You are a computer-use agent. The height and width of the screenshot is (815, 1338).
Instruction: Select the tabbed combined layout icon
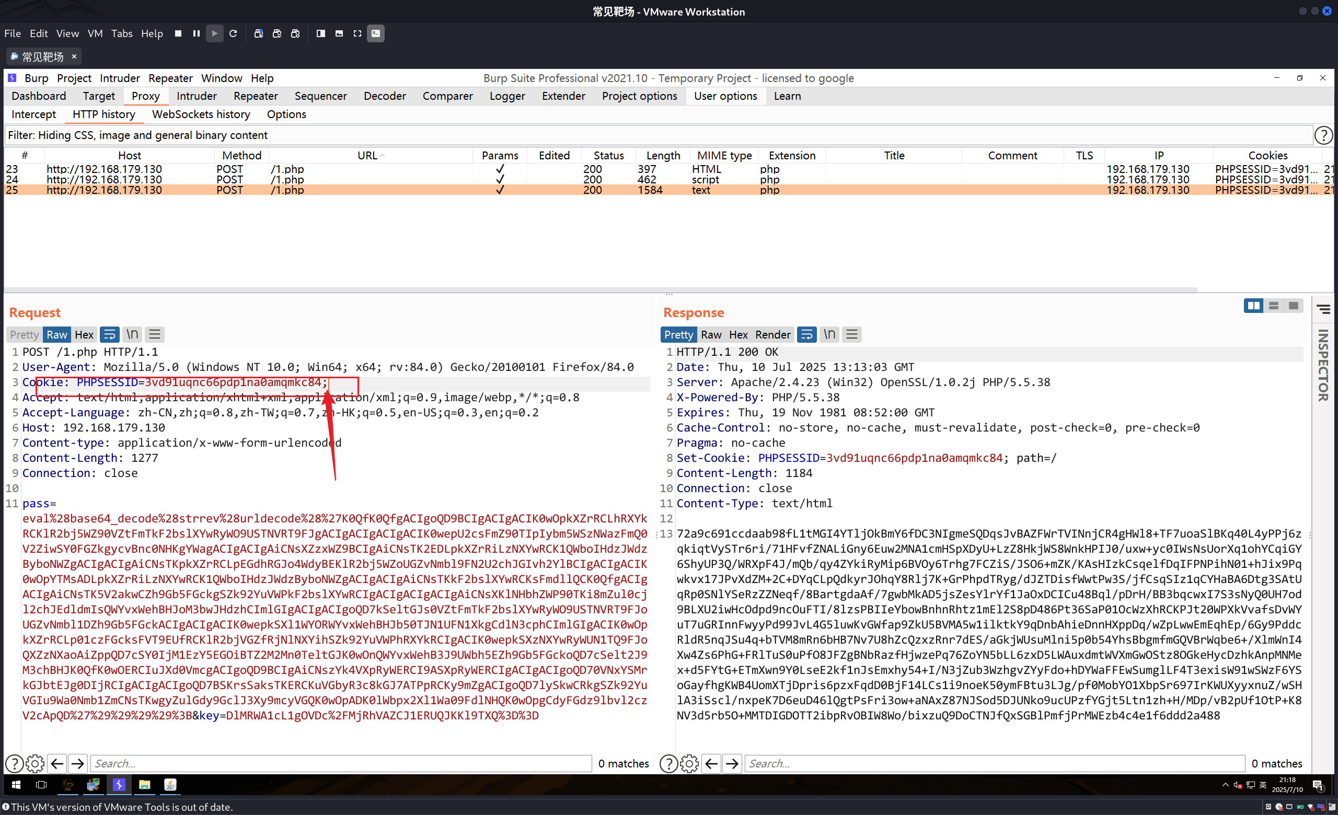(x=1294, y=306)
